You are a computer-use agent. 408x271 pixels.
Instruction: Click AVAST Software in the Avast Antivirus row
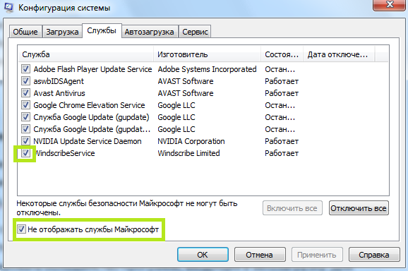click(186, 93)
